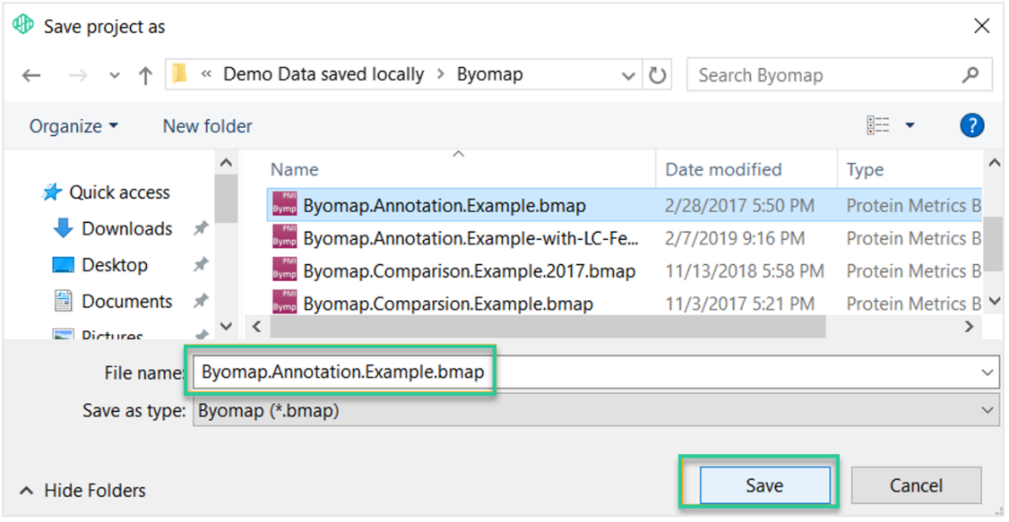Click the horizontal scrollbar right arrow
The image size is (1009, 522).
click(x=969, y=327)
